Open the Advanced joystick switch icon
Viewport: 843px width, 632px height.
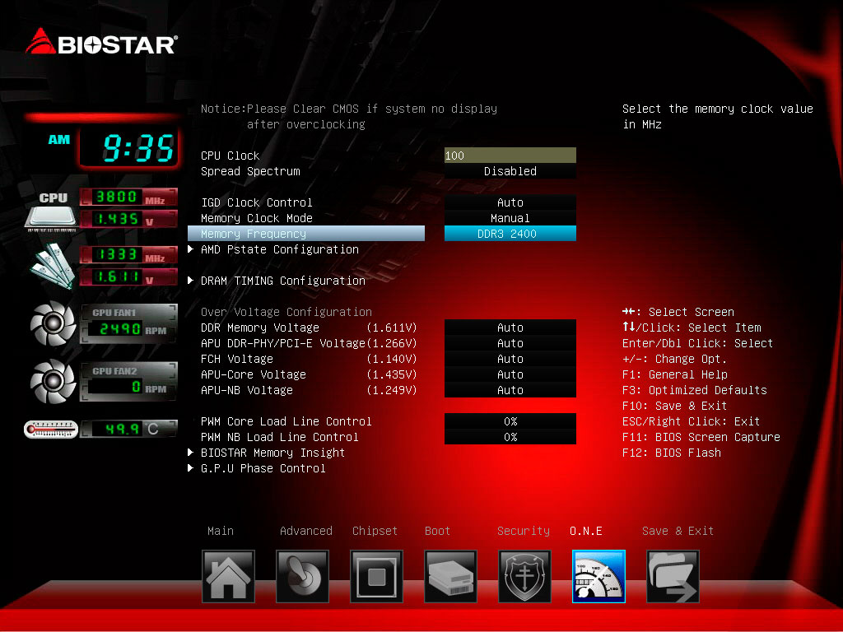coord(302,576)
